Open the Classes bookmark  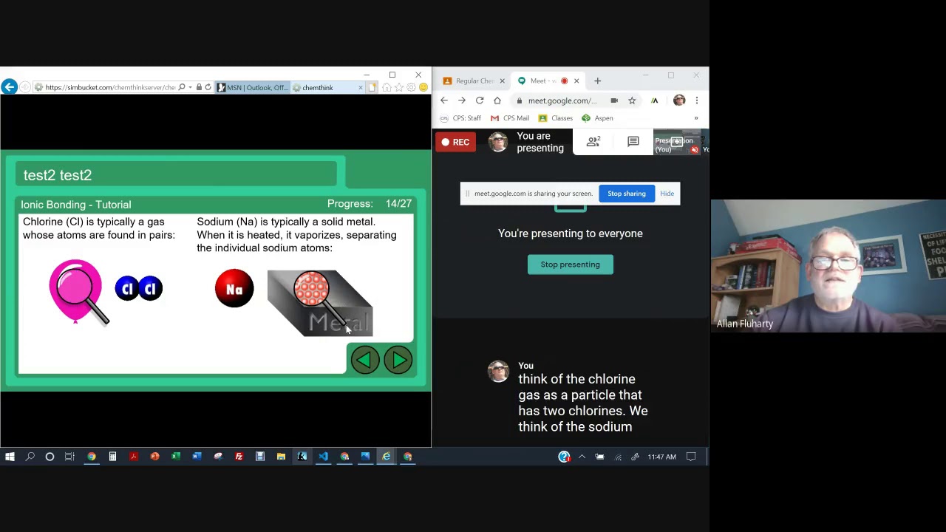tap(556, 118)
